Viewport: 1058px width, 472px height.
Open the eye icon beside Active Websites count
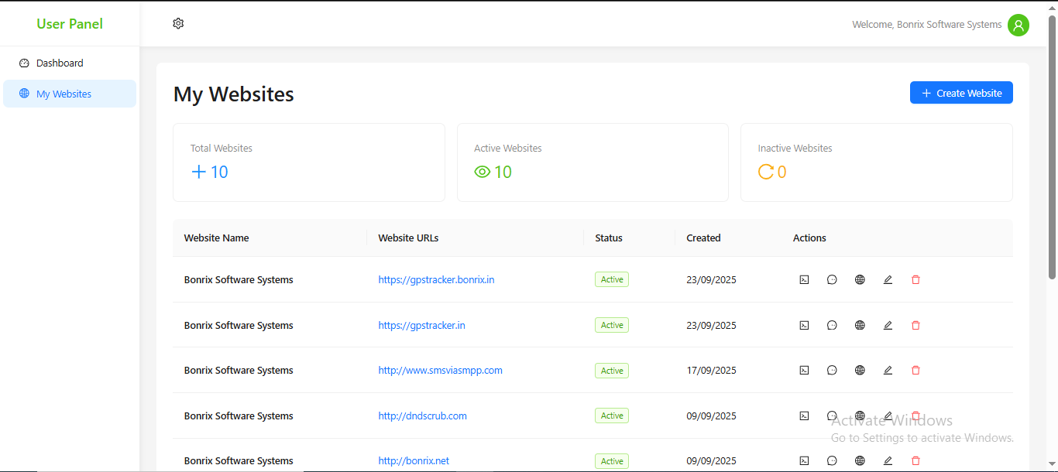tap(482, 172)
